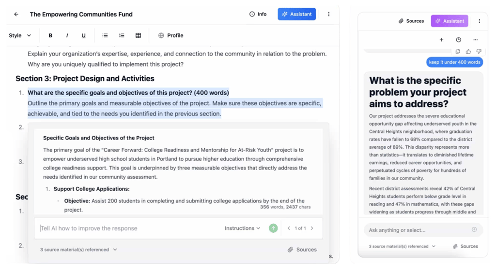Viewport: 496px width, 268px height.
Task: Go back using the left arrow
Action: coord(16,14)
